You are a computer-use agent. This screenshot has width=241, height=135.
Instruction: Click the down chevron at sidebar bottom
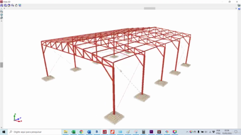pos(2,127)
